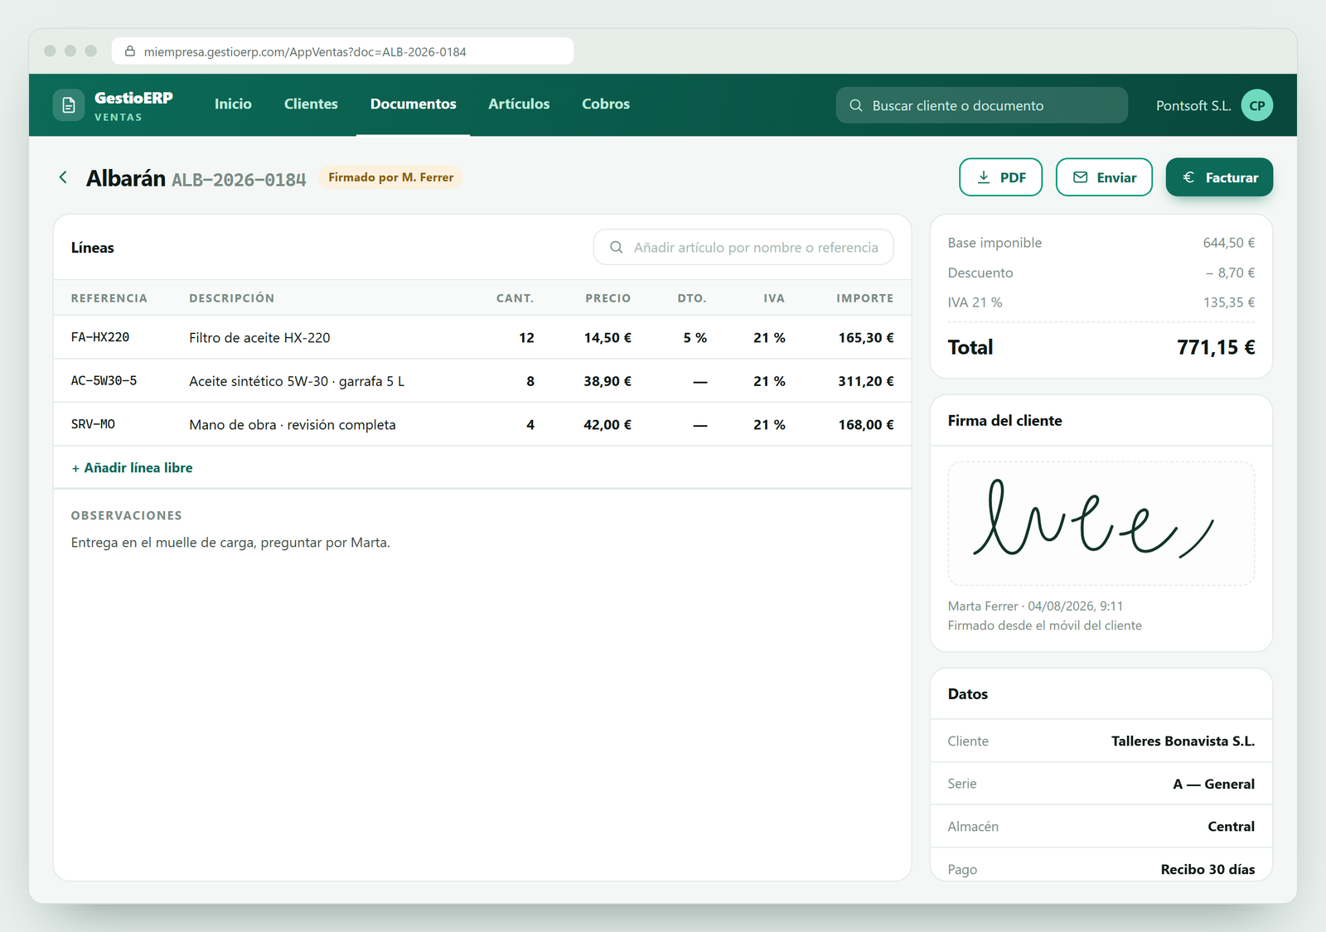Open the Clientes section
The width and height of the screenshot is (1326, 932).
pyautogui.click(x=311, y=104)
